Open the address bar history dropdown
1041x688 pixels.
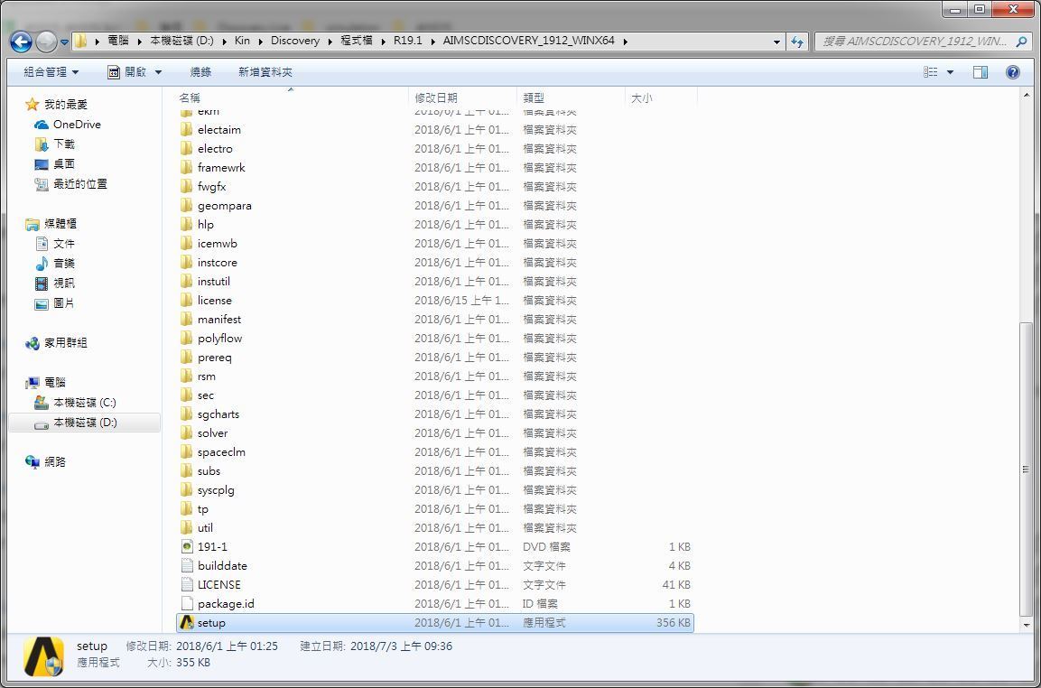pyautogui.click(x=776, y=42)
